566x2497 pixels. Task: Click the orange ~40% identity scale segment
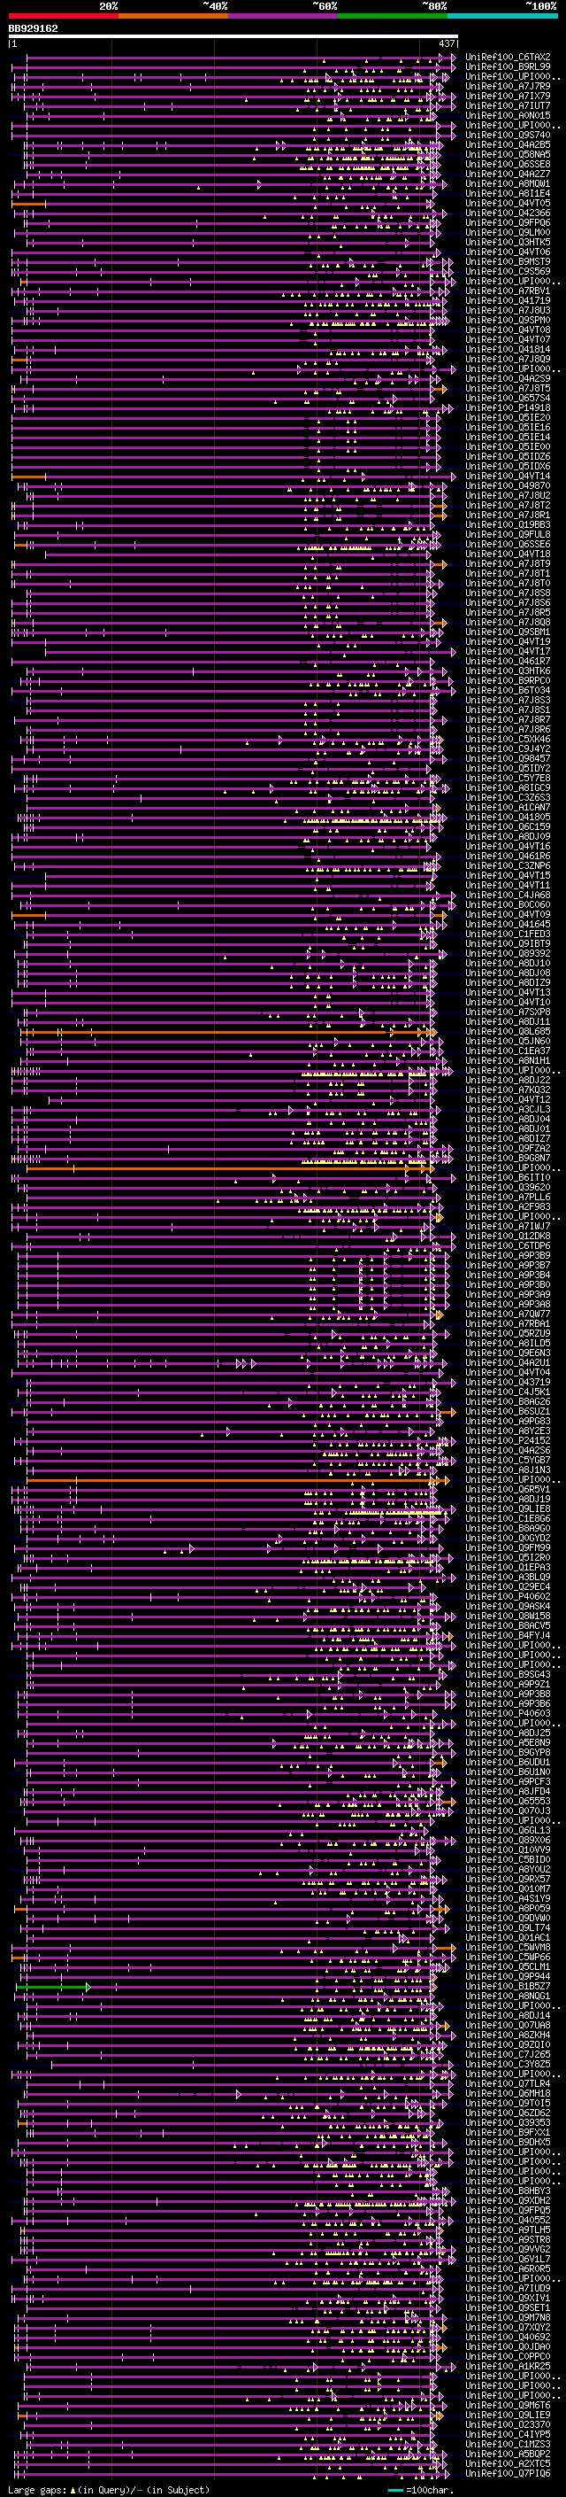pyautogui.click(x=174, y=16)
